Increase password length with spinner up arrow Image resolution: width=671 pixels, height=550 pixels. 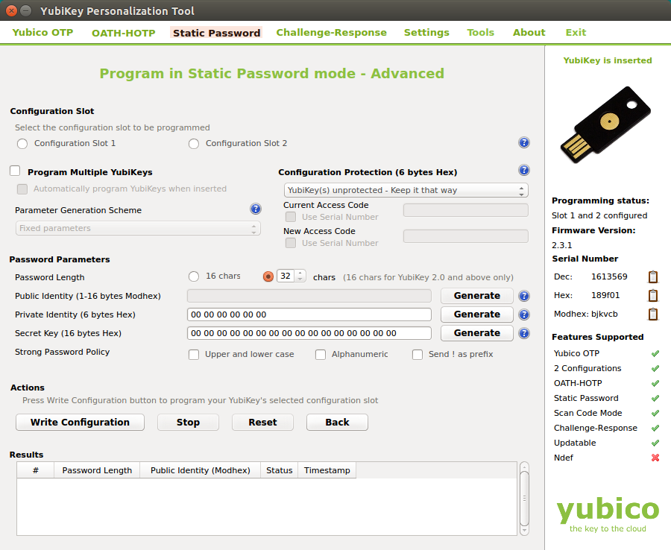[x=300, y=273]
